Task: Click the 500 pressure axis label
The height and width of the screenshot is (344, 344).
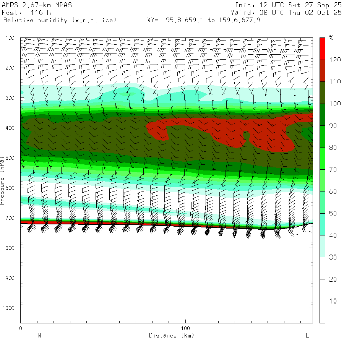Action: point(10,158)
